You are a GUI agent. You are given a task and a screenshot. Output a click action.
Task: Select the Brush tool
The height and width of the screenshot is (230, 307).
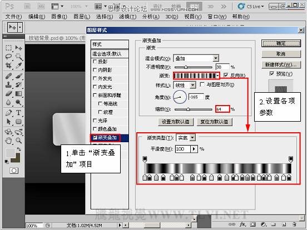18,76
